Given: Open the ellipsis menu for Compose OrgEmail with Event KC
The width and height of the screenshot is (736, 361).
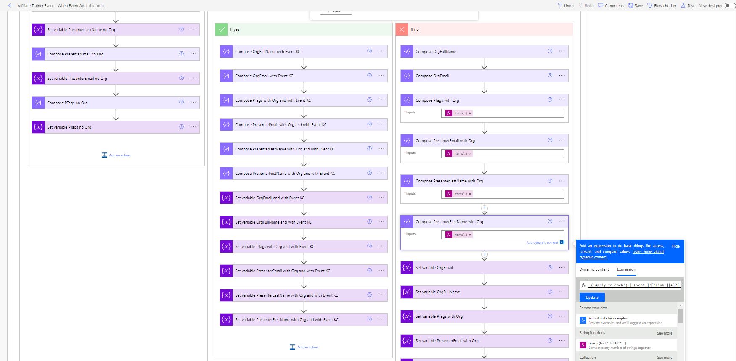Looking at the screenshot, I should tap(381, 76).
